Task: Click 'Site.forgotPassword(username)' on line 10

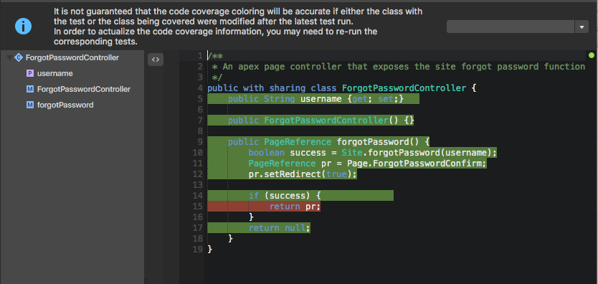Action: tap(415, 153)
